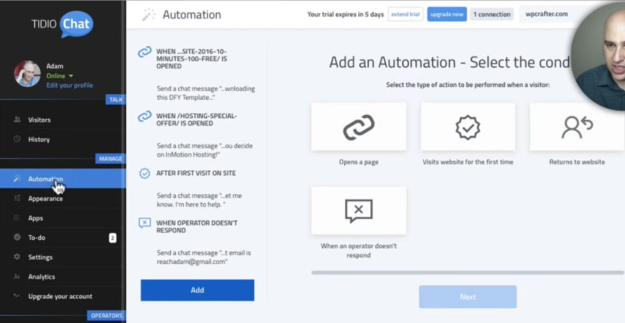Select Automation in the sidebar
This screenshot has width=625, height=323.
(63, 179)
